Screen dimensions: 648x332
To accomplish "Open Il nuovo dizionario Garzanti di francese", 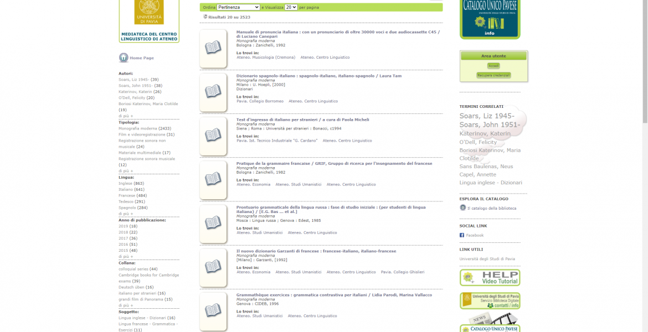I will pos(316,251).
